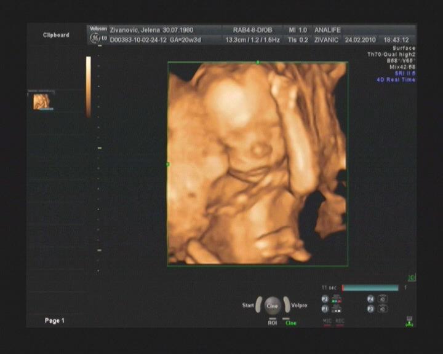Click the P4 print key icon
The image size is (443, 354).
pos(371,299)
